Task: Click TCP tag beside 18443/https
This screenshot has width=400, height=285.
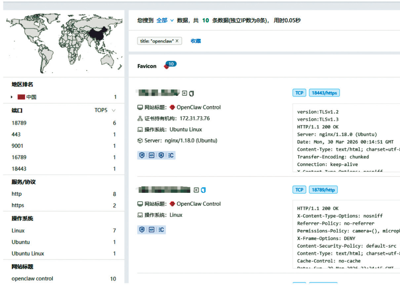Action: coord(299,93)
